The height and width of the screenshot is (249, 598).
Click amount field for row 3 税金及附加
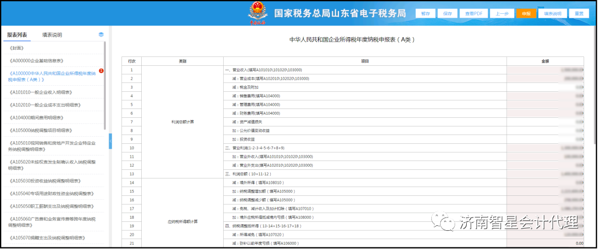tap(545, 87)
